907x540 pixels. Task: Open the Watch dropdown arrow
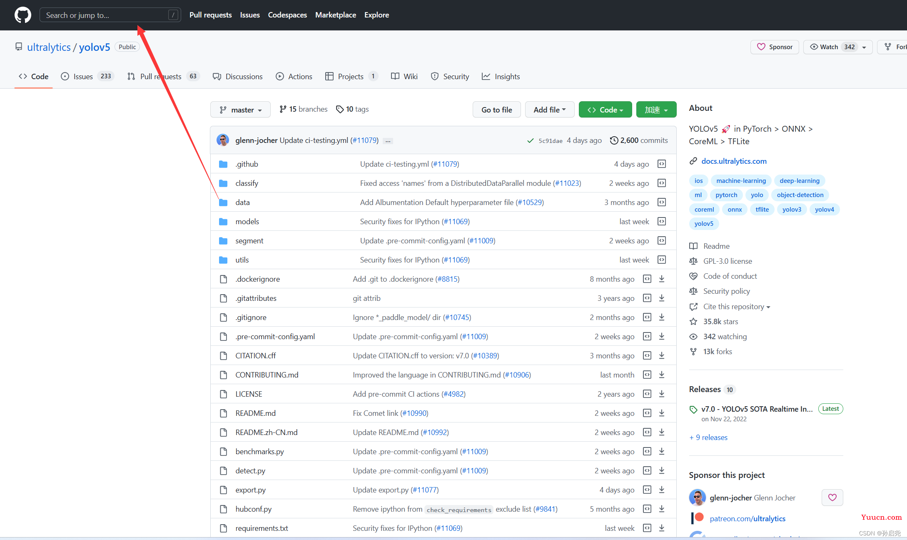[x=864, y=47]
